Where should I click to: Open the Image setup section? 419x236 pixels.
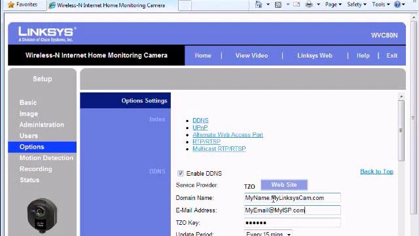(29, 113)
